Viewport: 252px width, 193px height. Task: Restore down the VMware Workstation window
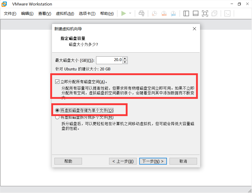click(x=240, y=4)
